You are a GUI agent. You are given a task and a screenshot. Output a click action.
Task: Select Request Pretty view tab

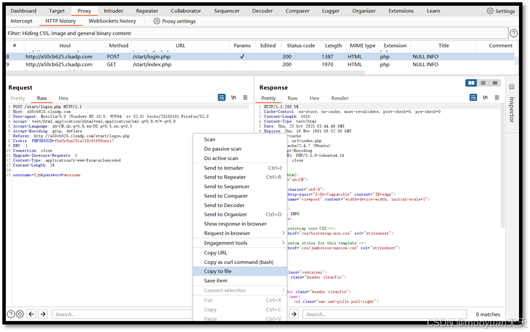coord(17,98)
